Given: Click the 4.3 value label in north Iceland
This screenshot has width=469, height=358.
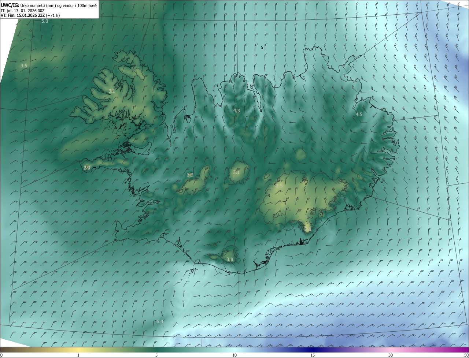Looking at the screenshot, I should [x=237, y=111].
